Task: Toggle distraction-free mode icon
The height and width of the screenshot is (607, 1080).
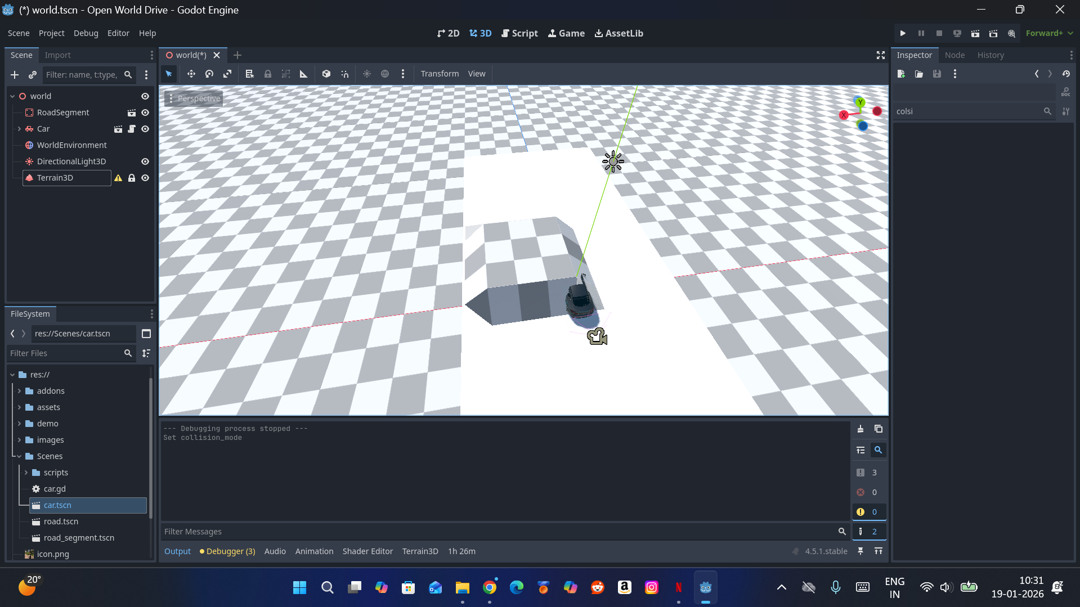Action: [880, 55]
